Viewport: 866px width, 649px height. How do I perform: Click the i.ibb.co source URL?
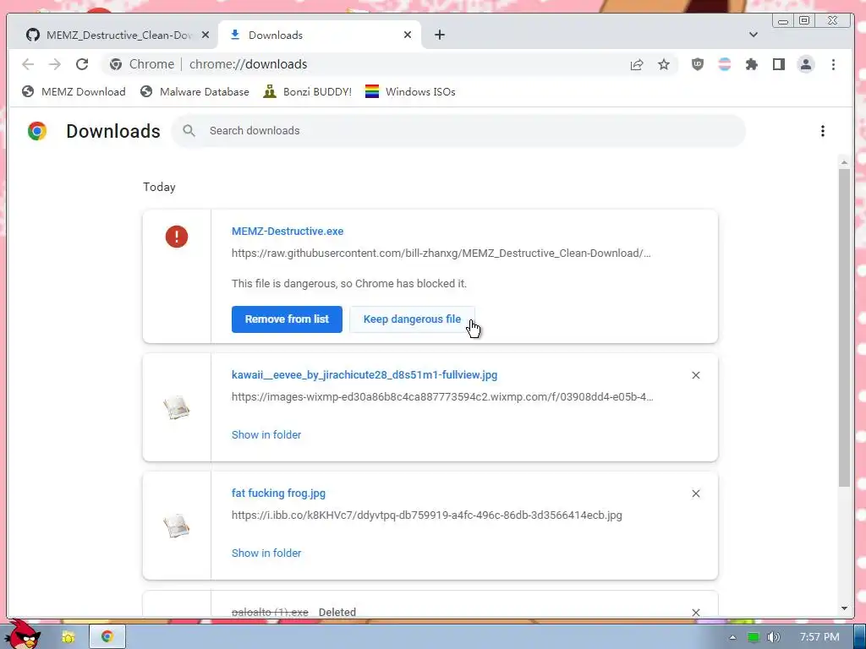point(426,515)
